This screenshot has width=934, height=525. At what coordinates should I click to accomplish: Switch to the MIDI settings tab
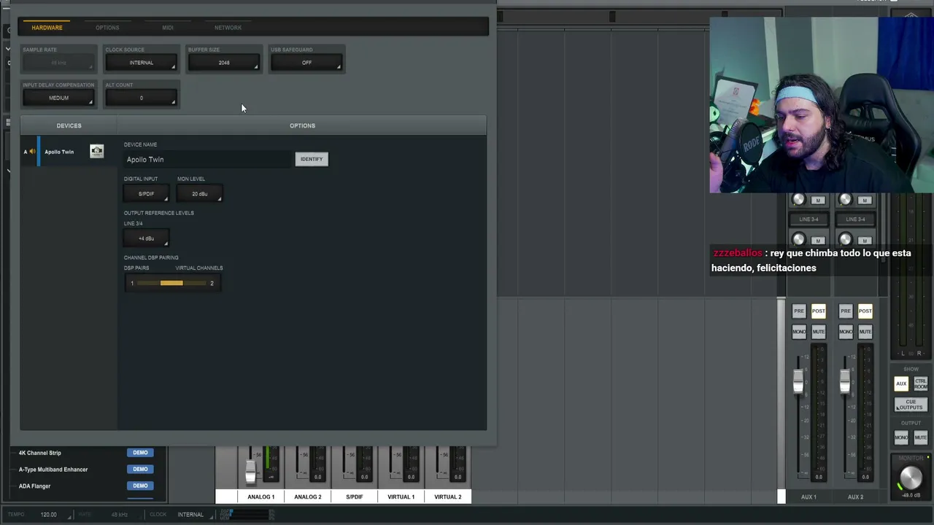(168, 28)
